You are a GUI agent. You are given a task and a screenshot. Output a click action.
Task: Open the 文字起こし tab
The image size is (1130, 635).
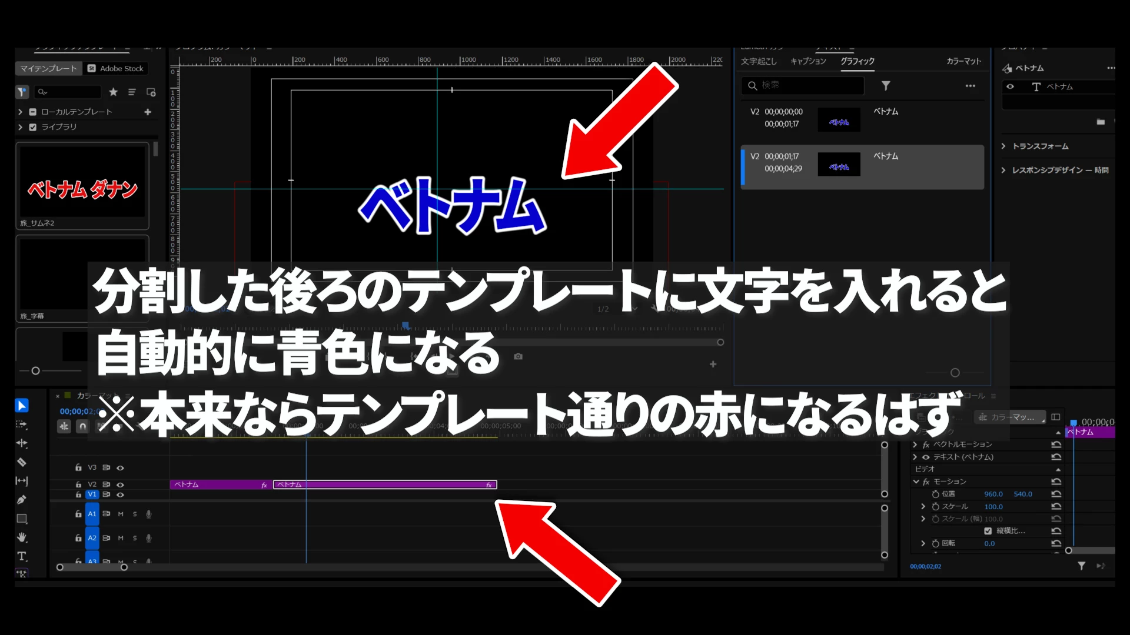(759, 61)
